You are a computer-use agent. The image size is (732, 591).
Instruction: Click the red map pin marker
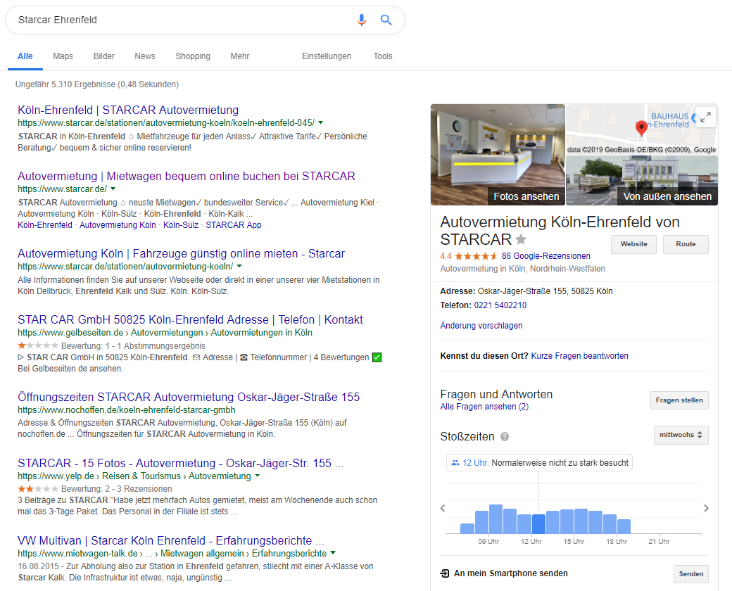(x=641, y=127)
